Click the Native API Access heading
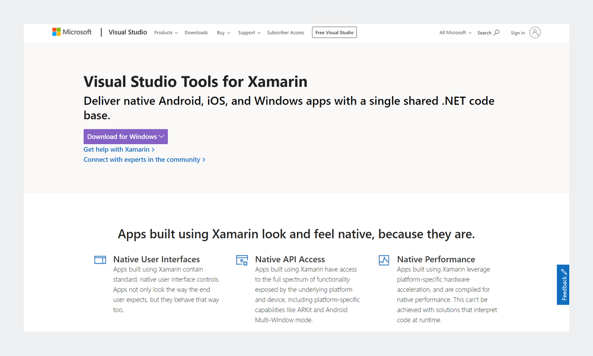This screenshot has height=356, width=593. coord(290,259)
